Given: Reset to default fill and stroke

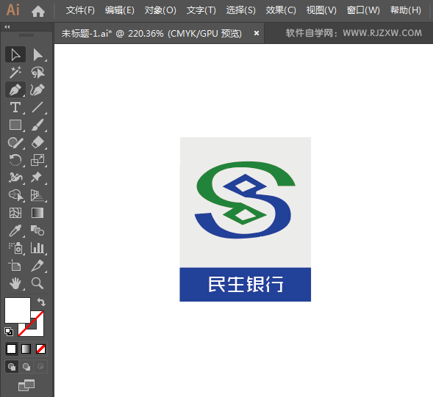Looking at the screenshot, I should [9, 332].
